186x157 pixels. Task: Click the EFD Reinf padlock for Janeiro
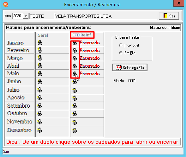pos(75,43)
